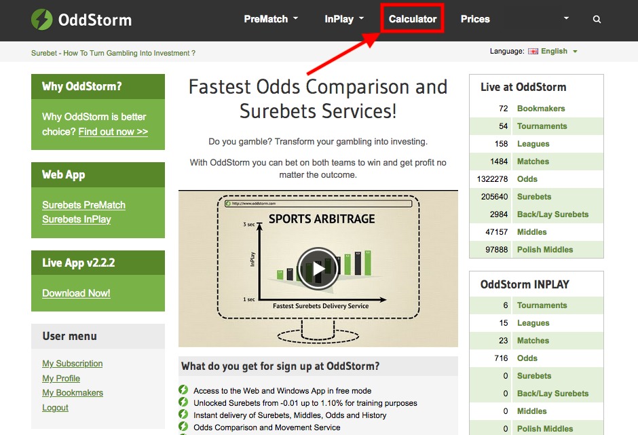
Task: Open My Profile in User menu
Action: click(61, 379)
